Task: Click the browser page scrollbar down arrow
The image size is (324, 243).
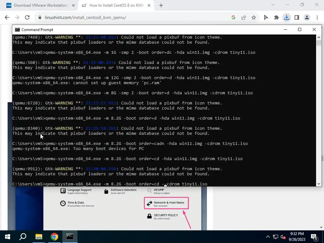Action: click(x=321, y=227)
